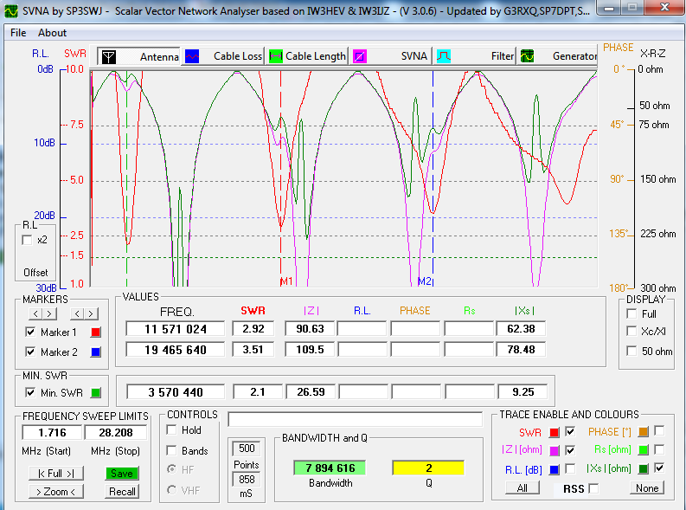Click the green Cable Length icon
The width and height of the screenshot is (686, 510).
pyautogui.click(x=277, y=56)
